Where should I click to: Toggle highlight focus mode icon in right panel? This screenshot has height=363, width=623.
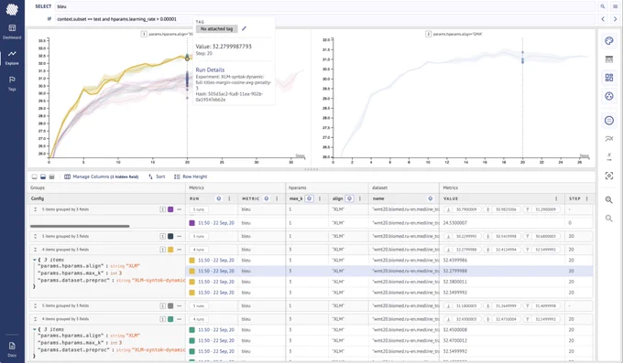(x=608, y=176)
